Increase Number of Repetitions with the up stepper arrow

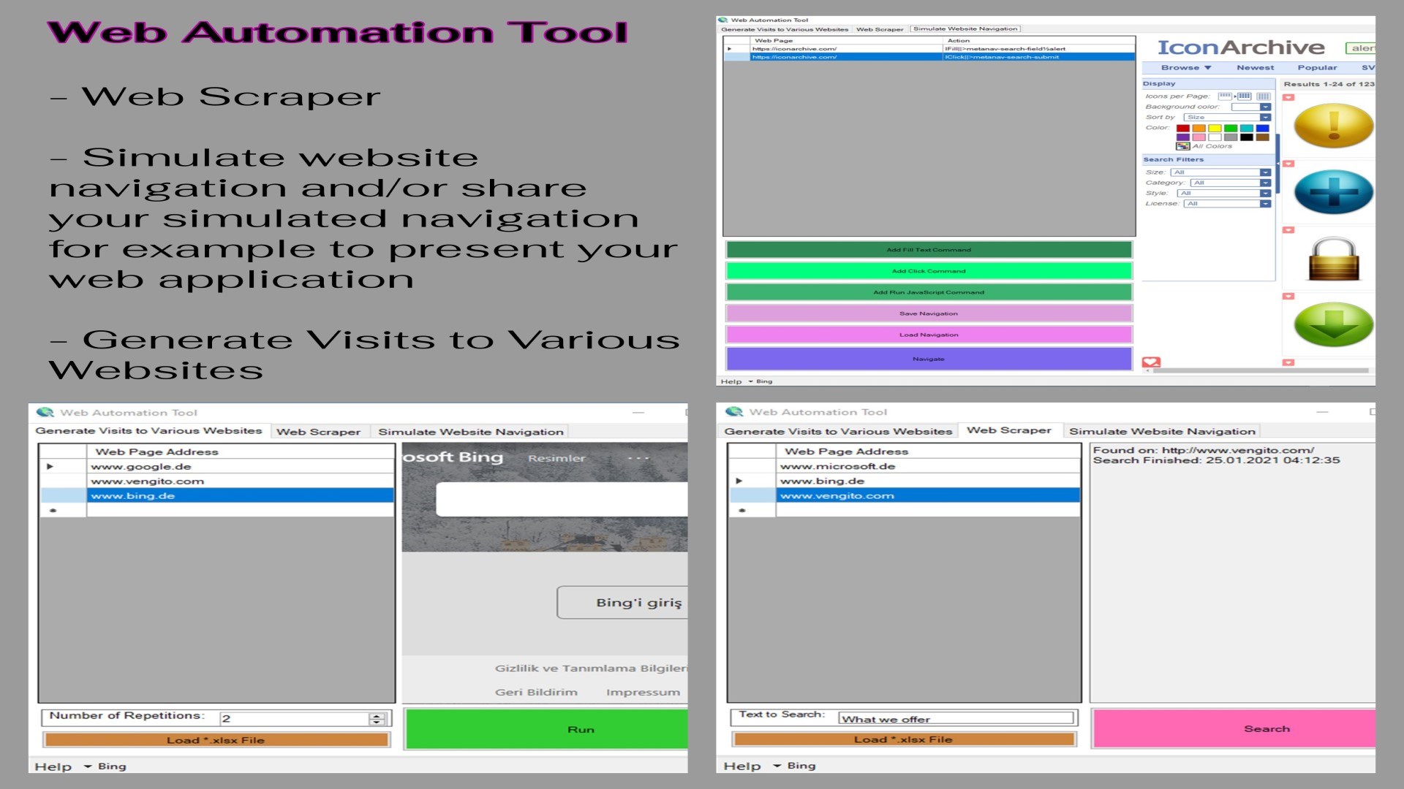[377, 715]
